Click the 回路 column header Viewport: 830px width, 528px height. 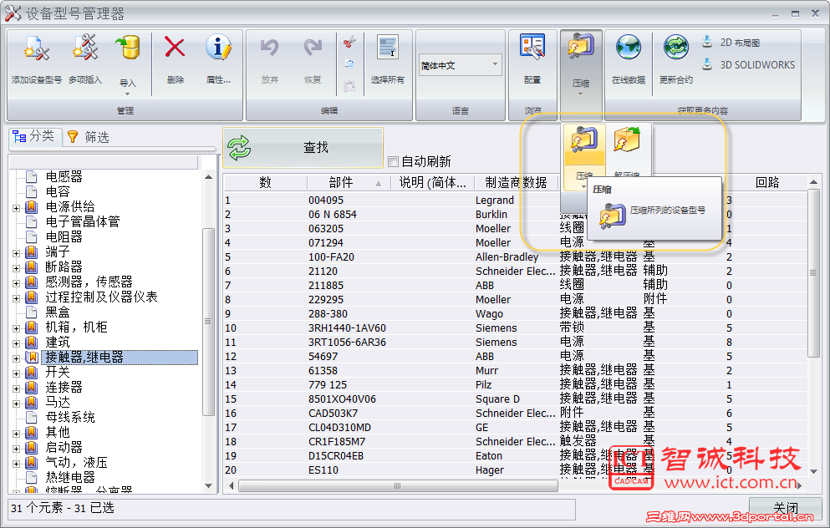(766, 182)
